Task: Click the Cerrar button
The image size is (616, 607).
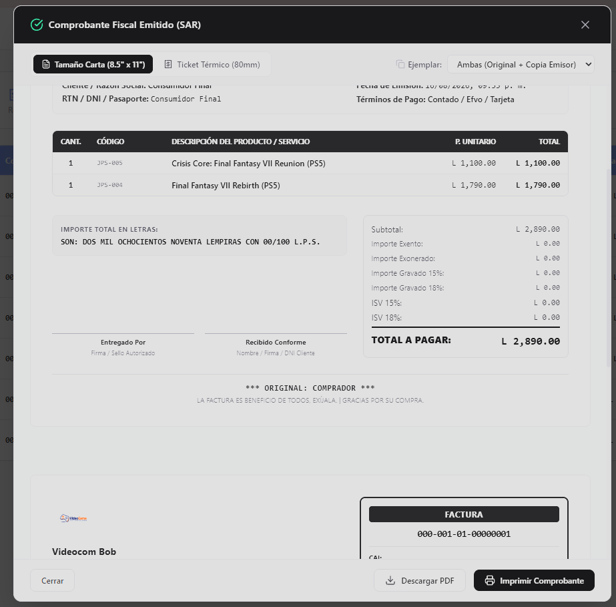Action: pos(52,580)
